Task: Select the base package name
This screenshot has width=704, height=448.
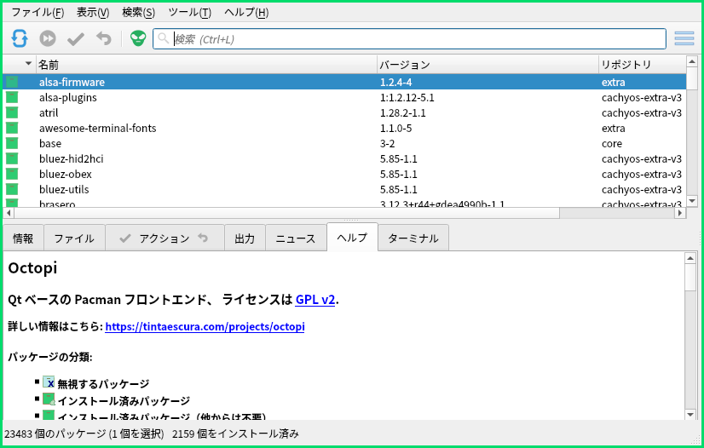Action: click(49, 143)
